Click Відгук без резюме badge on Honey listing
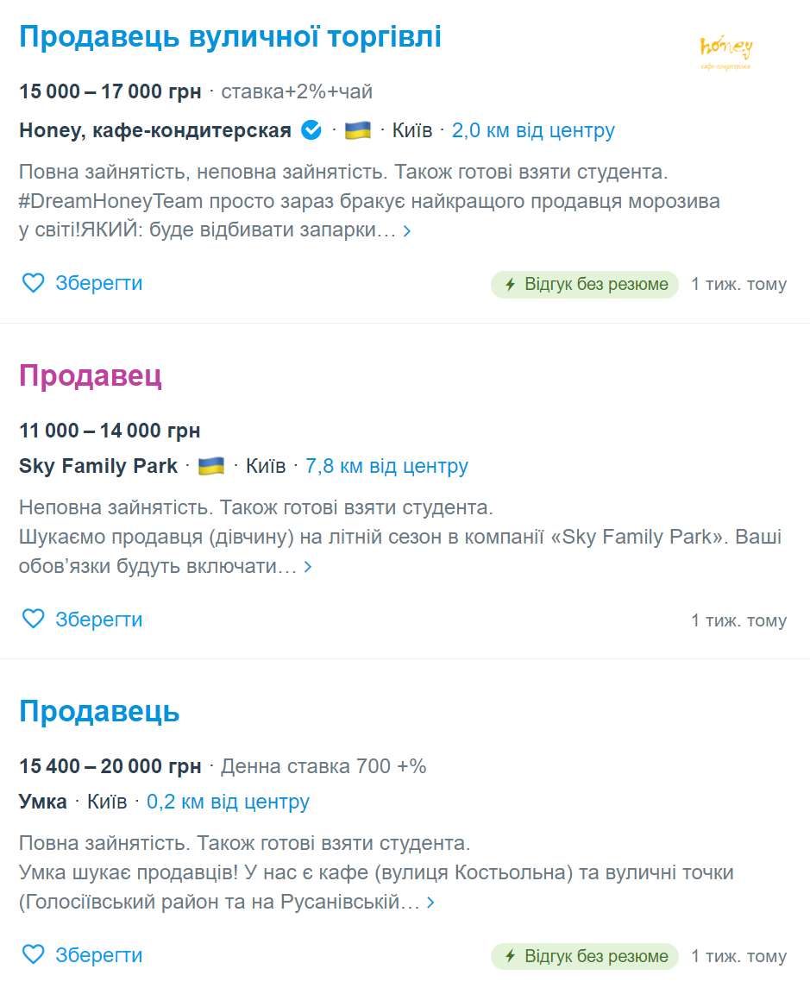The width and height of the screenshot is (810, 988). point(584,283)
